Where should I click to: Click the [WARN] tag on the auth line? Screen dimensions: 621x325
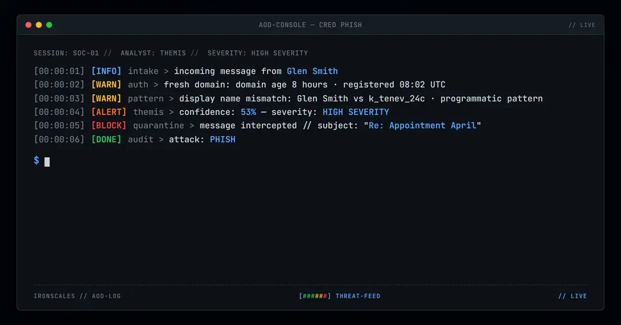pyautogui.click(x=106, y=84)
